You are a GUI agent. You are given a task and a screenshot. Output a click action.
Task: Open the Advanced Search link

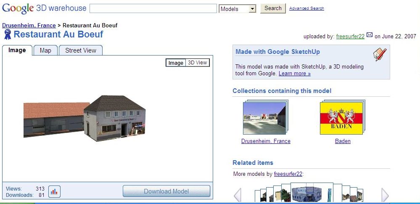(x=306, y=8)
